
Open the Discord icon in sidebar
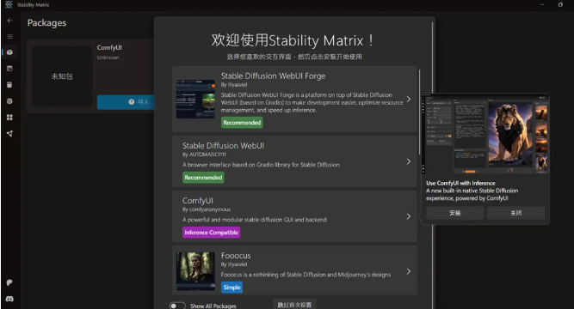point(9,299)
